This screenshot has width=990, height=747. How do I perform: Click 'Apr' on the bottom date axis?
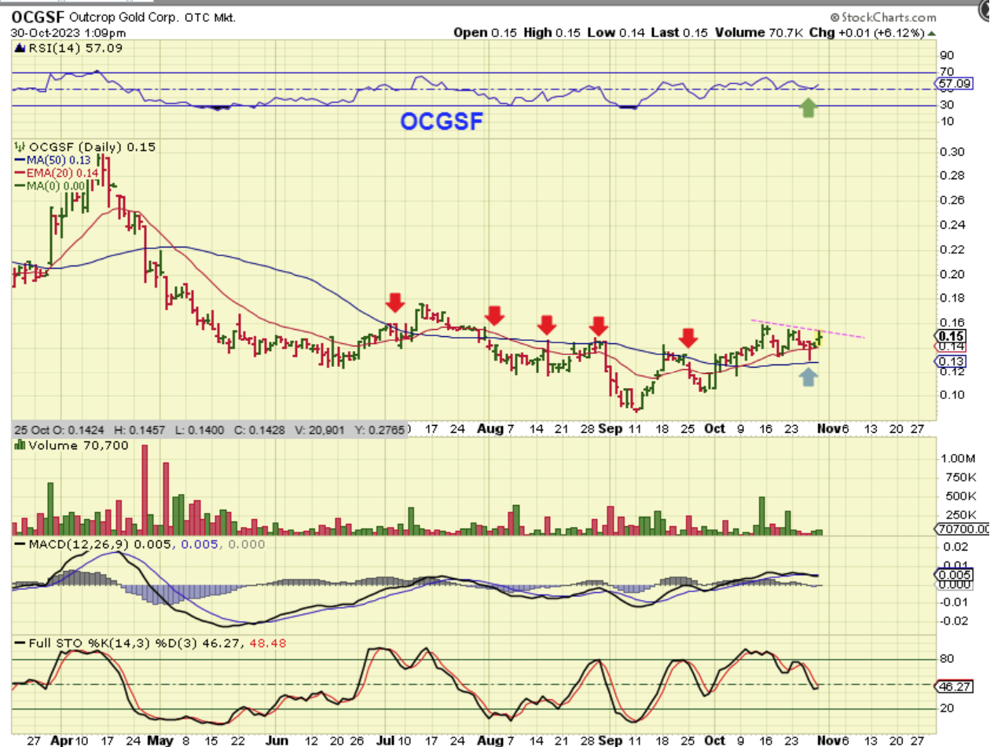pos(60,740)
